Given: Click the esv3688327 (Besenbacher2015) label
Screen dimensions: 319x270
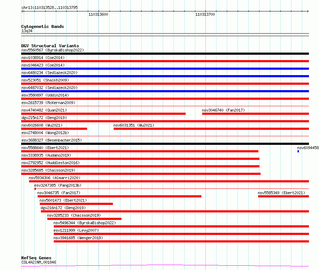Looking at the screenshot, I should (52, 140).
